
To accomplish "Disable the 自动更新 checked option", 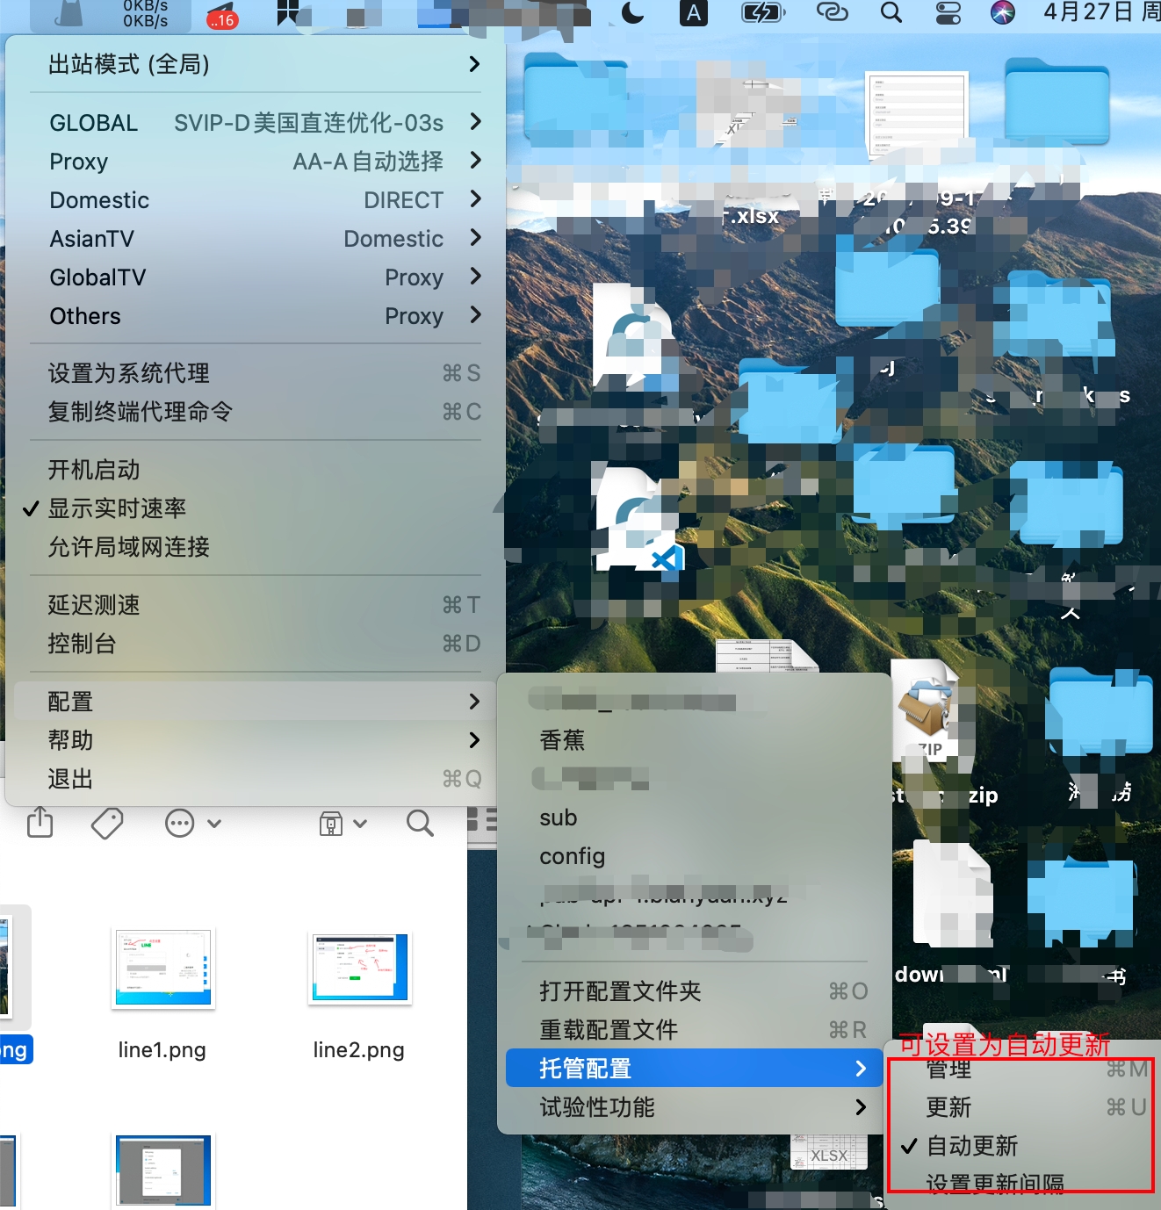I will click(x=972, y=1146).
